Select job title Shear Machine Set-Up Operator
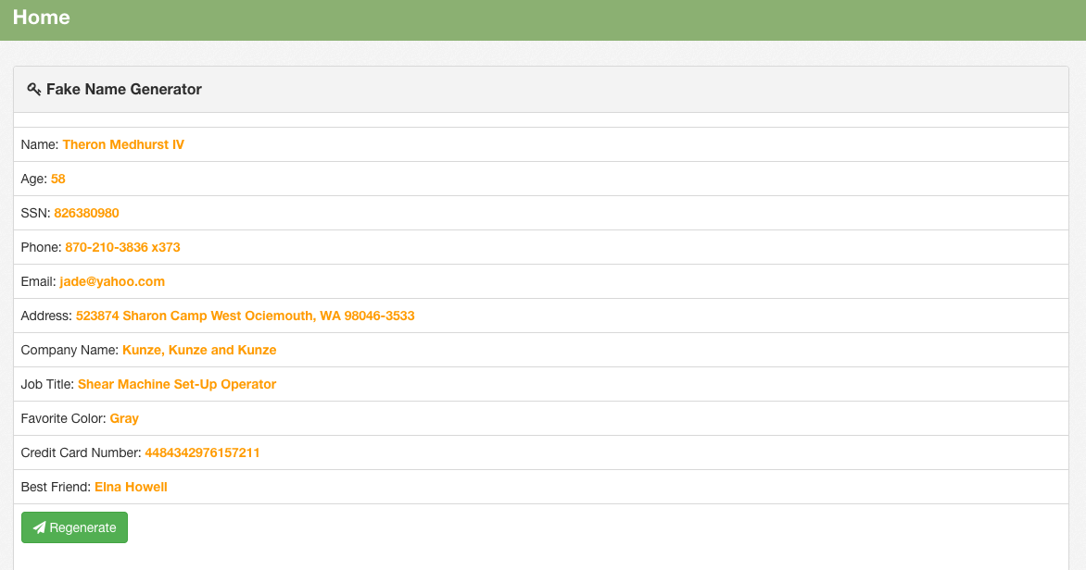The height and width of the screenshot is (570, 1086). tap(177, 384)
